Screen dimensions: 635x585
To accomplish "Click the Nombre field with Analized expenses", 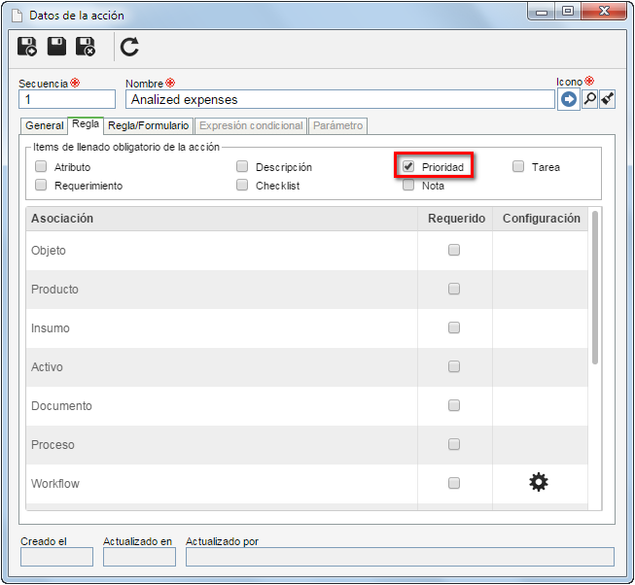I will pyautogui.click(x=339, y=99).
